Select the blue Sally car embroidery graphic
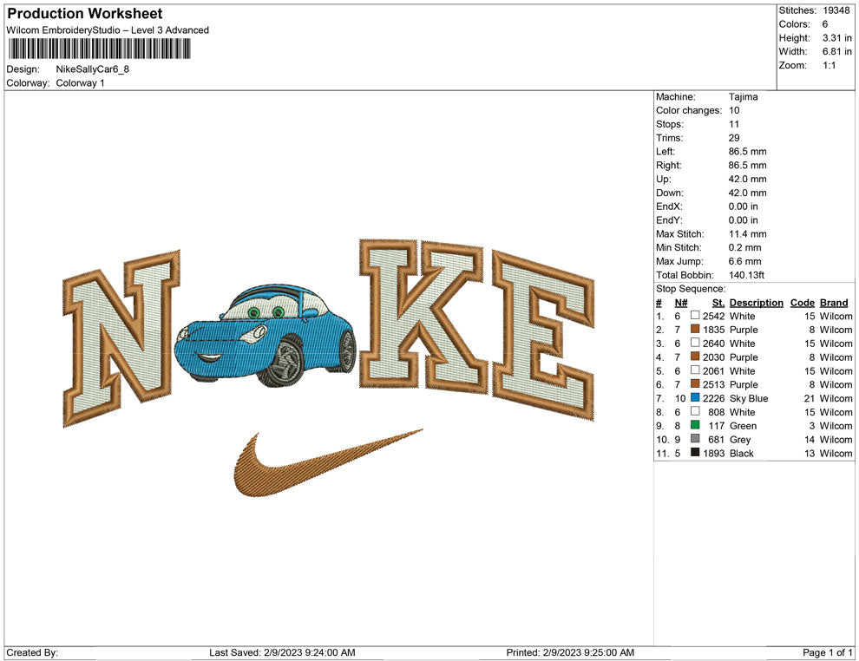 tap(265, 334)
